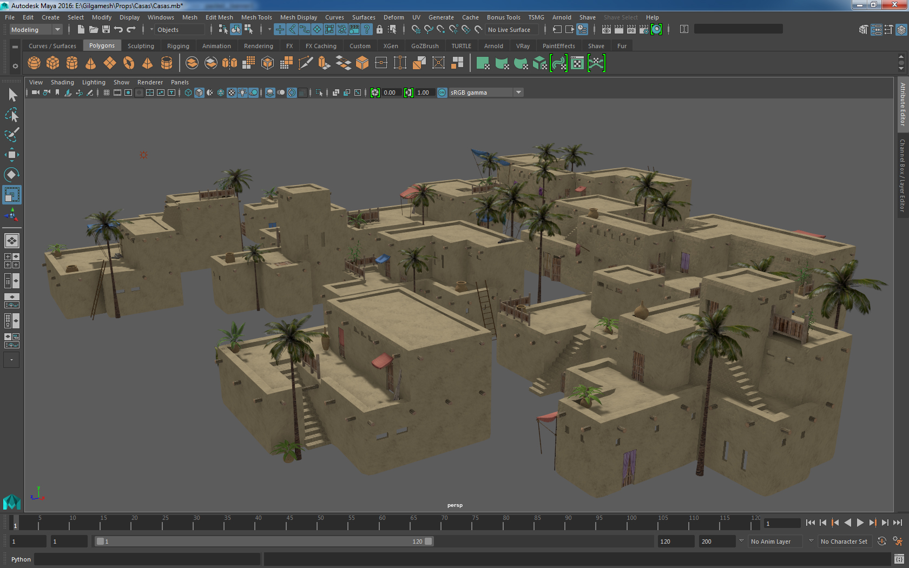The width and height of the screenshot is (909, 568).
Task: Toggle auto keyframe button
Action: [881, 541]
